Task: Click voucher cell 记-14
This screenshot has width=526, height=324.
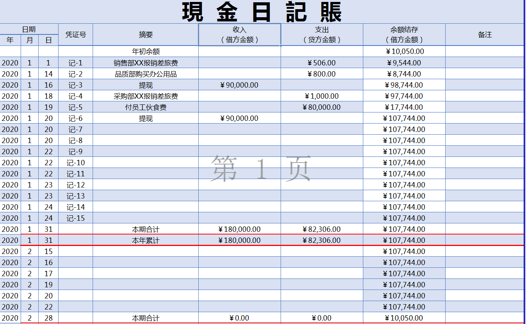Action: [x=76, y=207]
